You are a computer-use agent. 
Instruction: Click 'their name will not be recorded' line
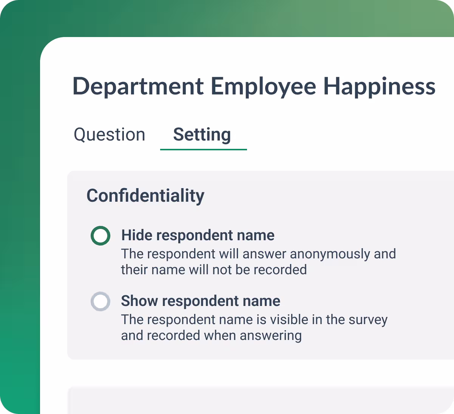214,270
